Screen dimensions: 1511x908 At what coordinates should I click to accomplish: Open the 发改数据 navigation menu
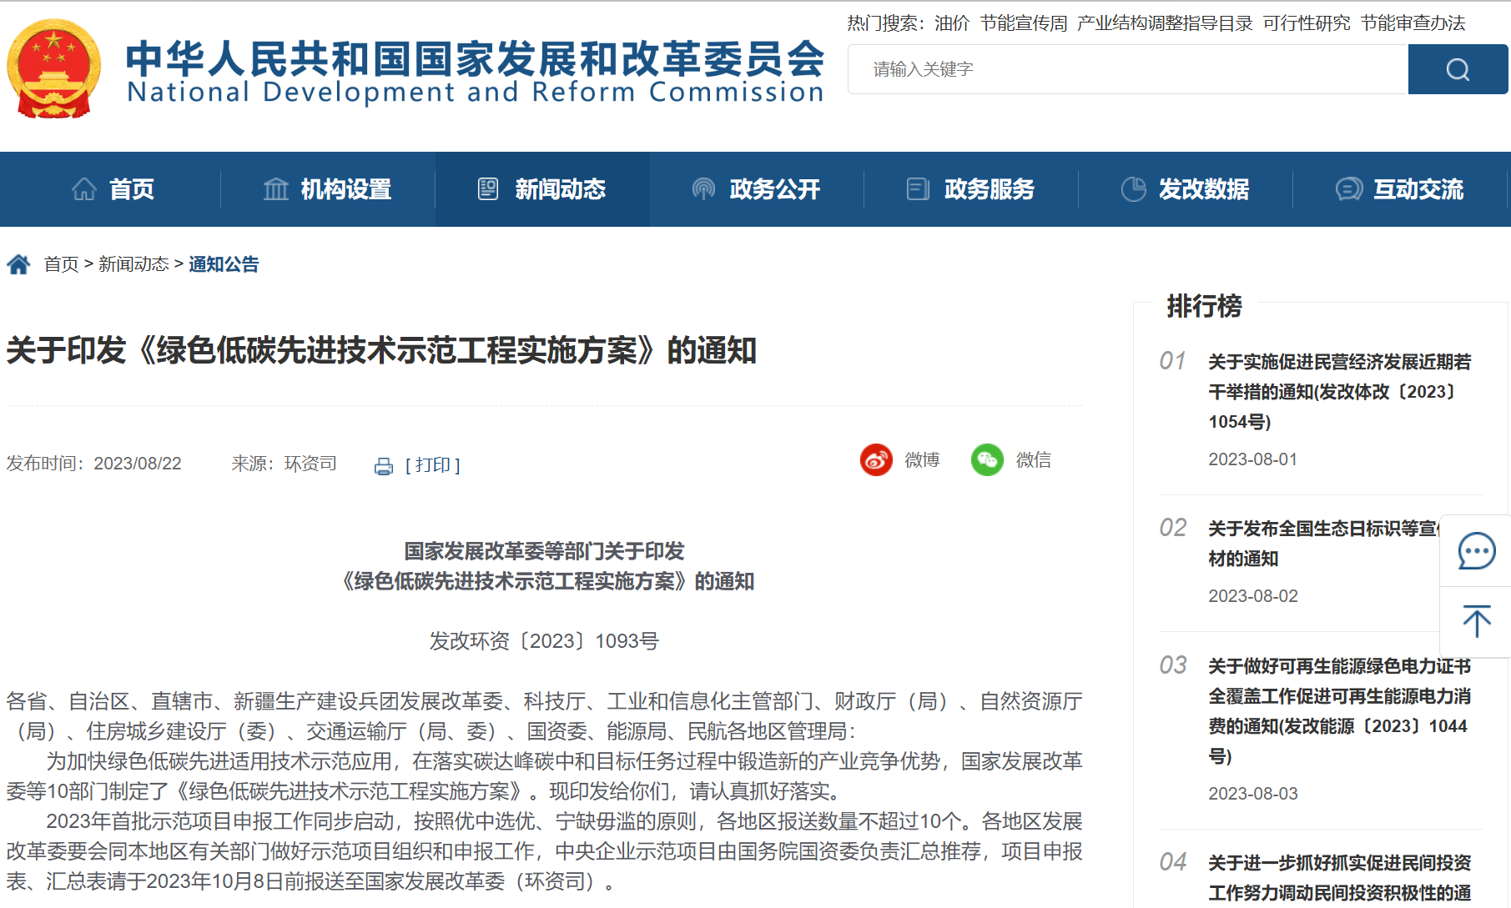coord(1186,189)
